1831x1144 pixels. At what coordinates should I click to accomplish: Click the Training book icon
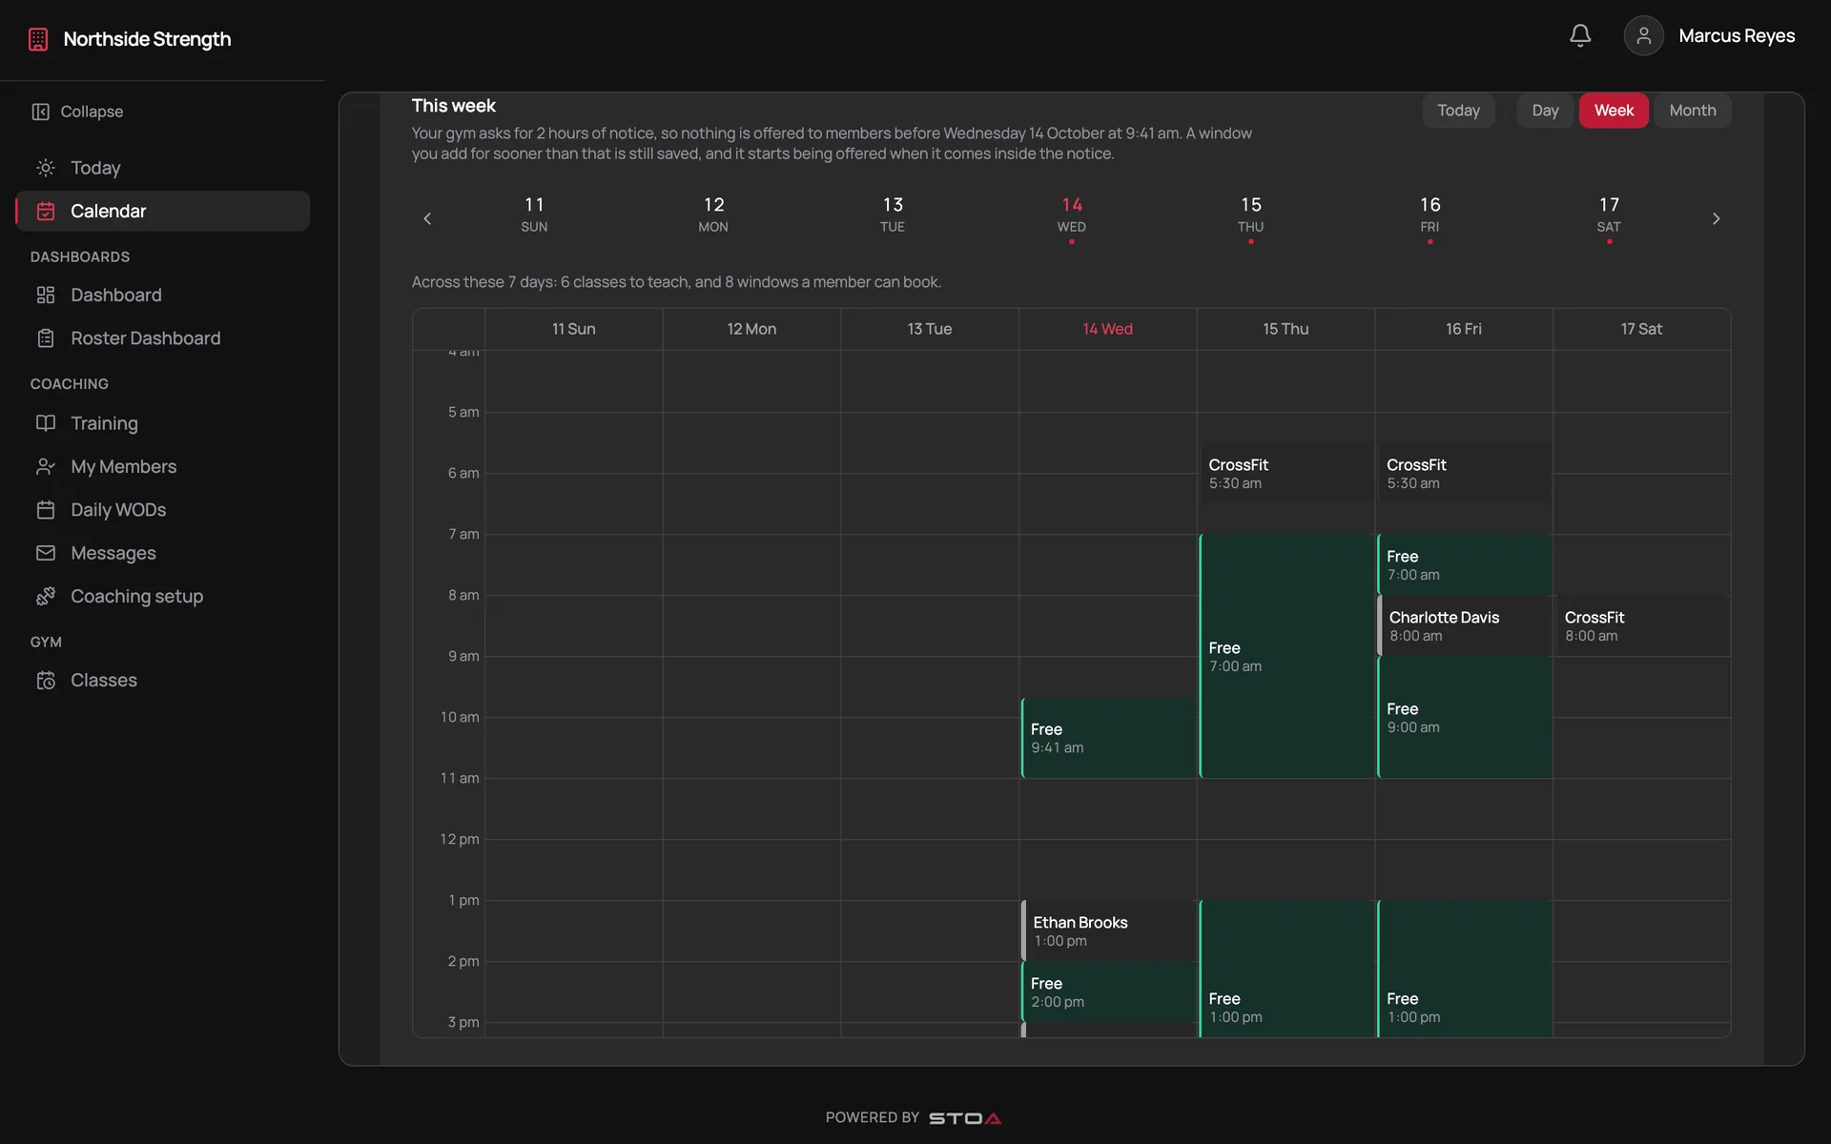pyautogui.click(x=46, y=422)
